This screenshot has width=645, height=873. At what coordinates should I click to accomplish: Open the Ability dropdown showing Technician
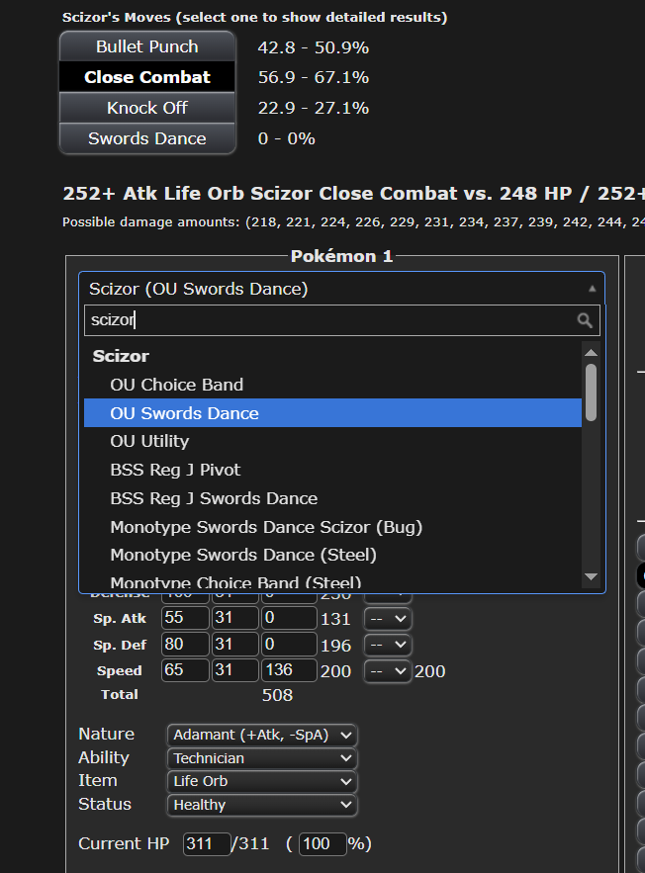click(x=262, y=758)
